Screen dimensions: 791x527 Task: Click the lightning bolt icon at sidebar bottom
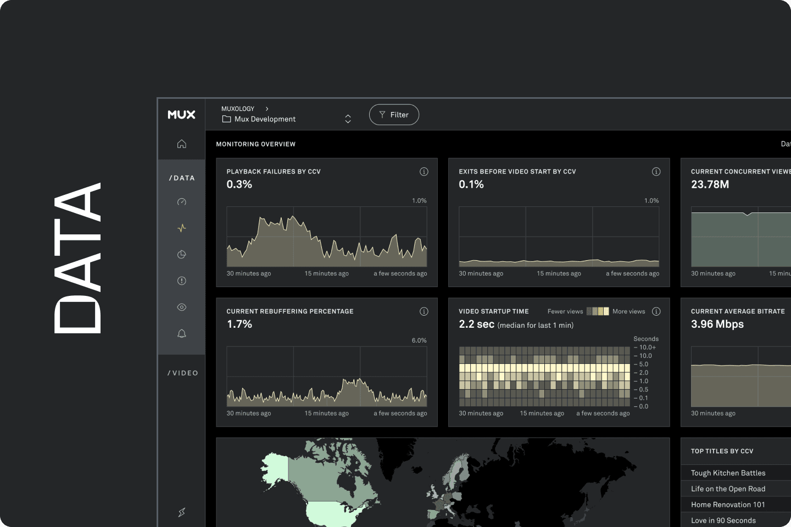coord(182,512)
